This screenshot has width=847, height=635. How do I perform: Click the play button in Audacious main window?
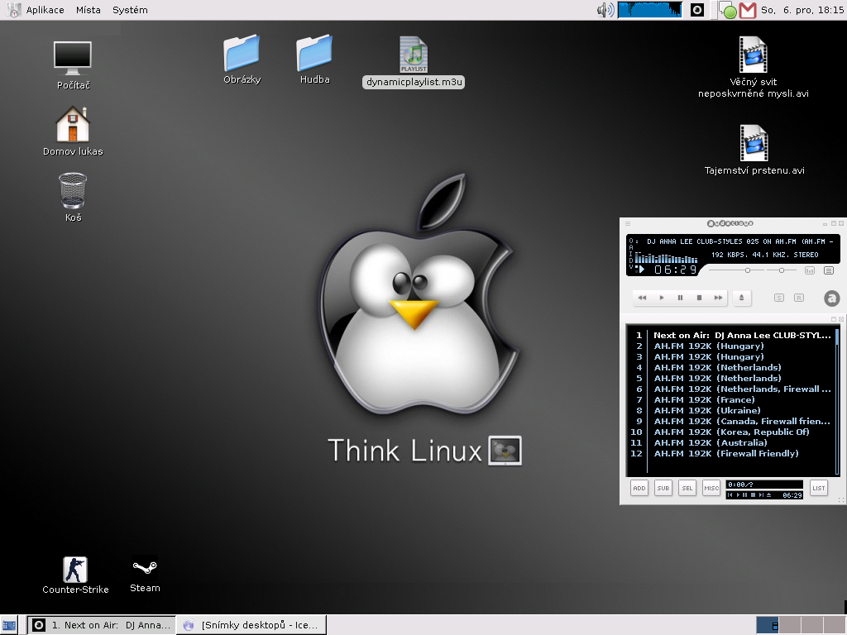[x=661, y=298]
